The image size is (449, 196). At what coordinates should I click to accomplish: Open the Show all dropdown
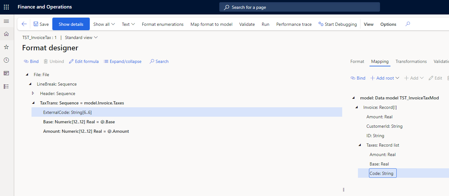104,24
